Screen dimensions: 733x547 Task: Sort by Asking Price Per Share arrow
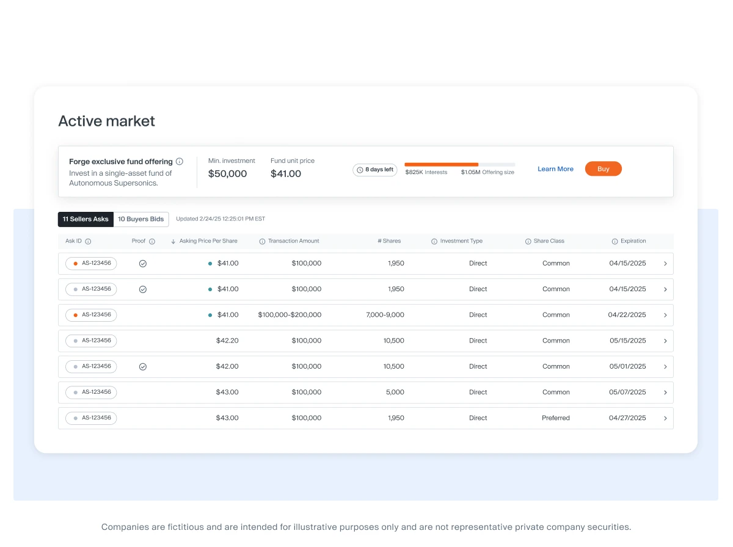[x=173, y=241]
